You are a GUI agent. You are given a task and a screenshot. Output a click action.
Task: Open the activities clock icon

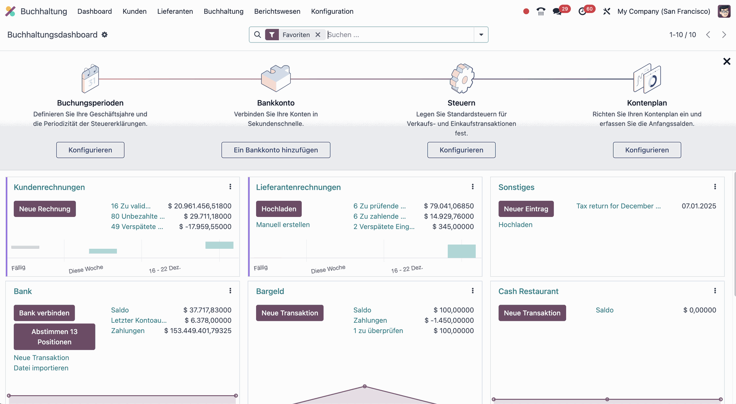pyautogui.click(x=582, y=11)
